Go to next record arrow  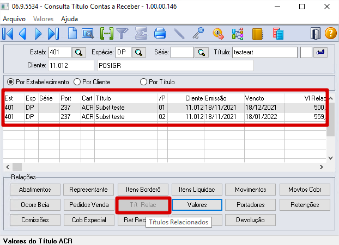[38, 34]
